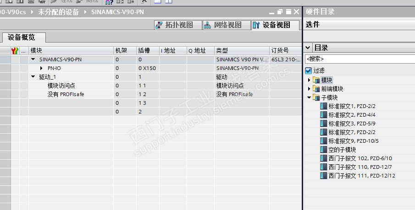Collapse the 驱动_1 row

[33, 77]
